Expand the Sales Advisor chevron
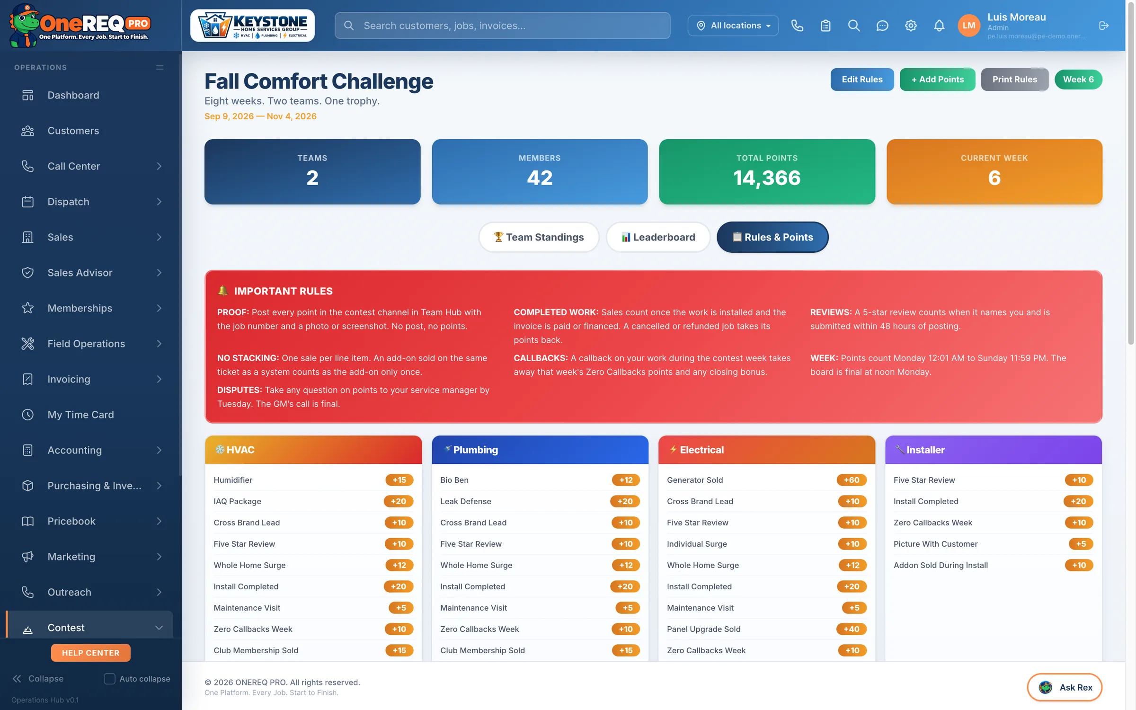This screenshot has height=710, width=1136. point(159,273)
